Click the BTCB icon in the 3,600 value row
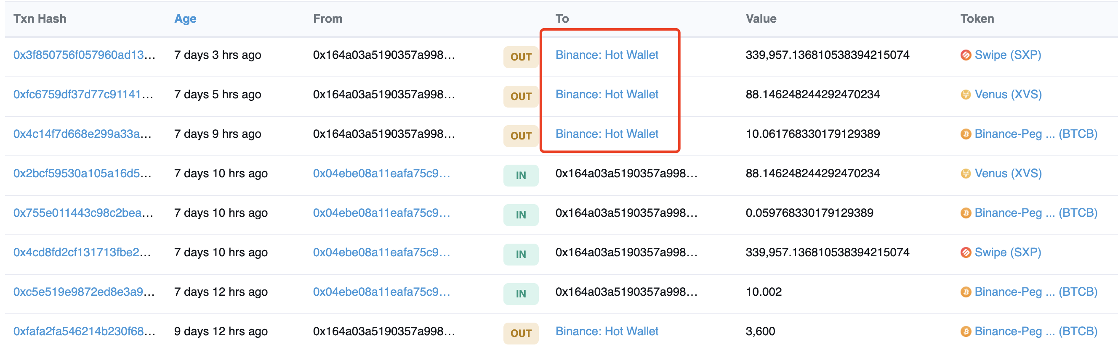This screenshot has height=347, width=1118. [x=966, y=331]
